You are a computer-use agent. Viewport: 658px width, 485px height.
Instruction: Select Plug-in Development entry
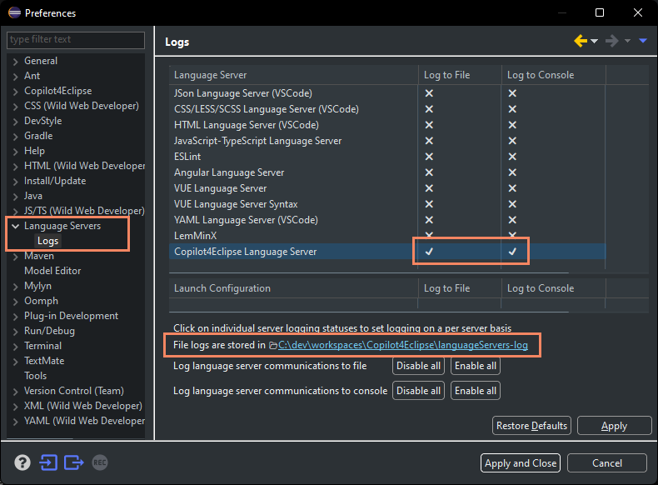71,316
